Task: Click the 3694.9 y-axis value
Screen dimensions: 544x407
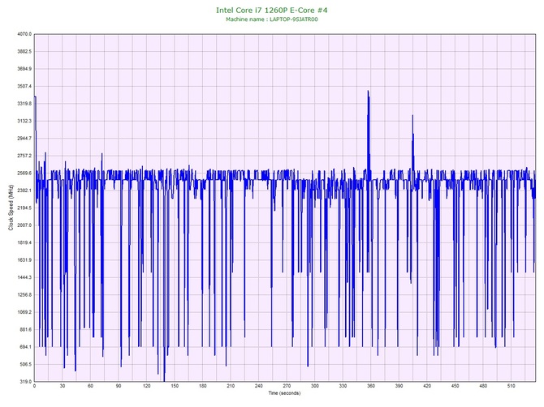Action: coord(24,69)
